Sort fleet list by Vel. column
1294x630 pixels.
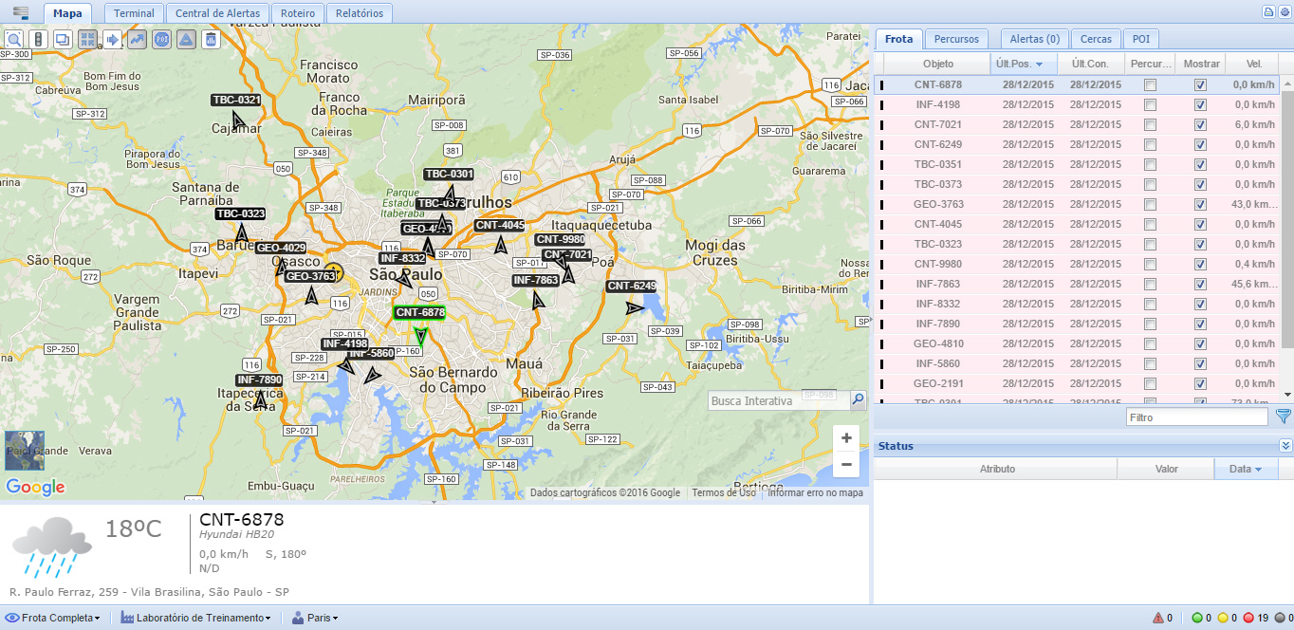pos(1254,64)
